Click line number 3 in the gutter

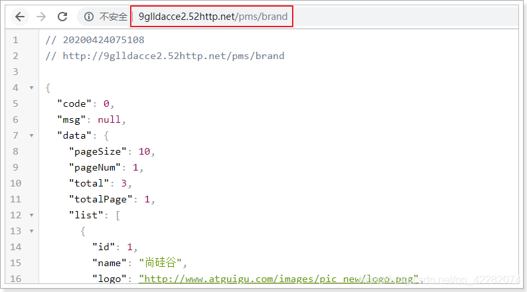[x=15, y=72]
